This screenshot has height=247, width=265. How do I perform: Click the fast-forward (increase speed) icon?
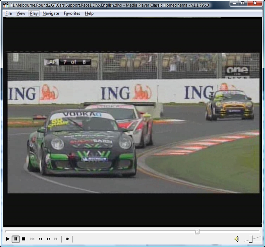pyautogui.click(x=48, y=239)
